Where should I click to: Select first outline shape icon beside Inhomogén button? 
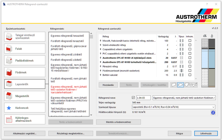174,85
